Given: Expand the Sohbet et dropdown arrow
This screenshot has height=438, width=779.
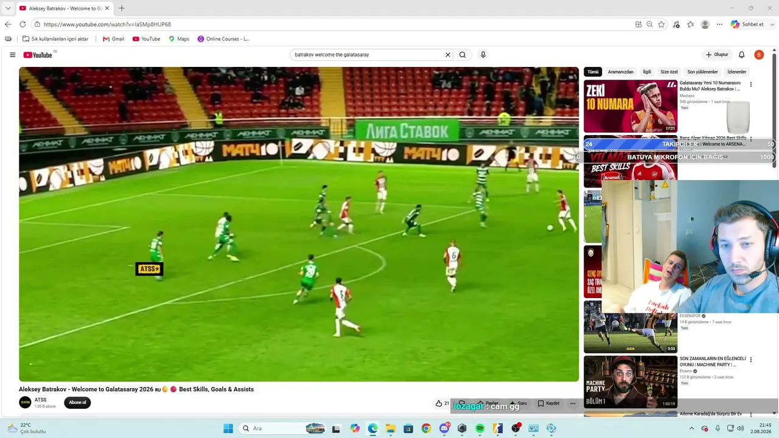Looking at the screenshot, I should [772, 24].
